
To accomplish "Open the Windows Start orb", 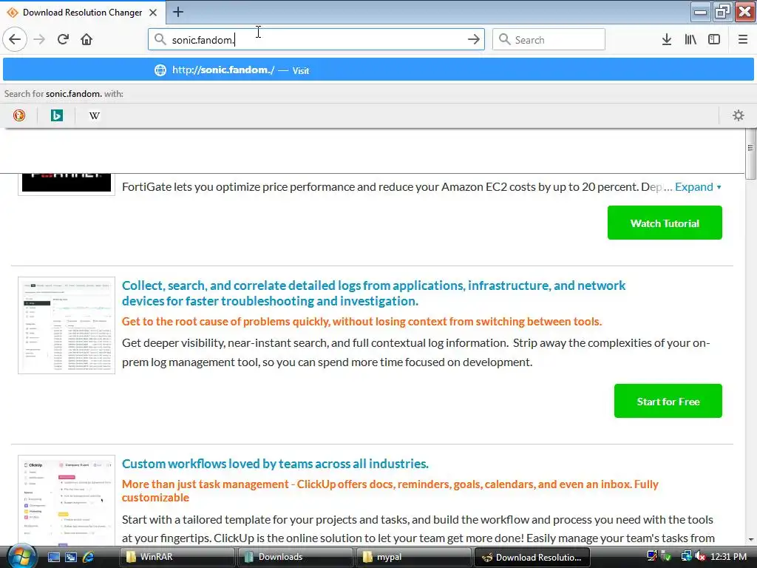I will [x=21, y=557].
